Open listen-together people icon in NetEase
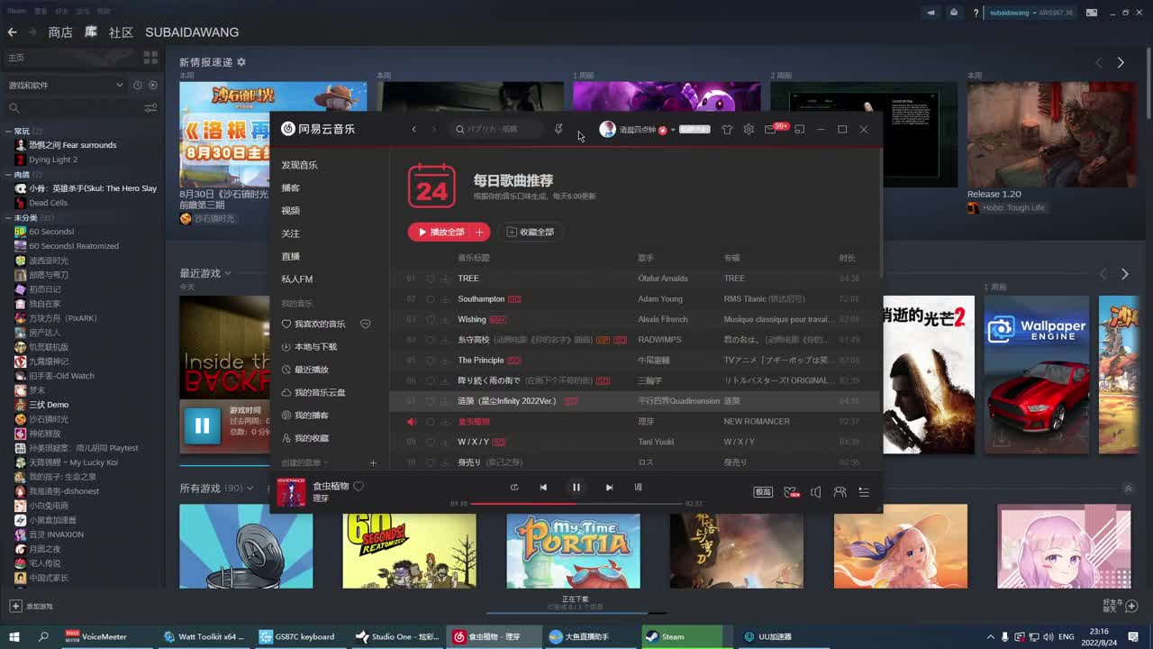This screenshot has height=649, width=1153. [x=840, y=492]
